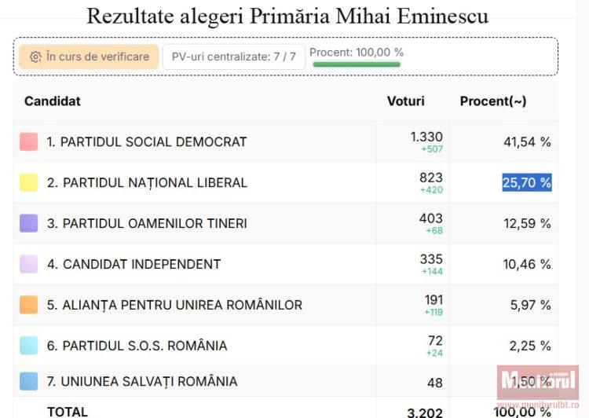
Task: Click the 'Candidat' column header
Action: click(53, 101)
